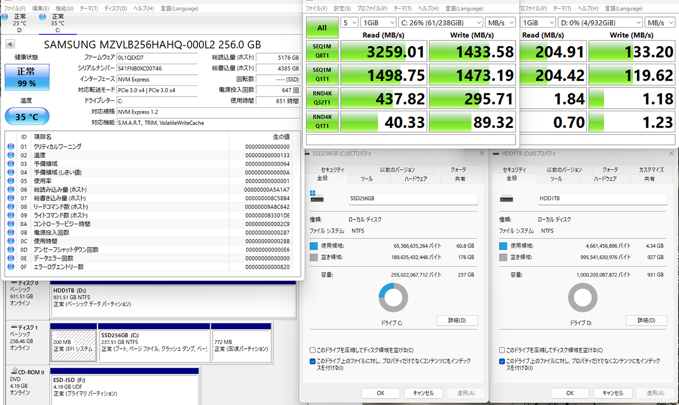The width and height of the screenshot is (679, 405).
Task: Toggle compress-drive checkbox in SSD256GB properties
Action: click(313, 350)
